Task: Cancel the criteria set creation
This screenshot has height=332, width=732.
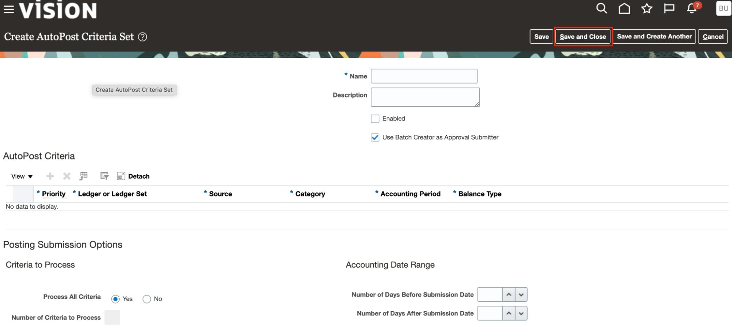Action: click(x=713, y=37)
